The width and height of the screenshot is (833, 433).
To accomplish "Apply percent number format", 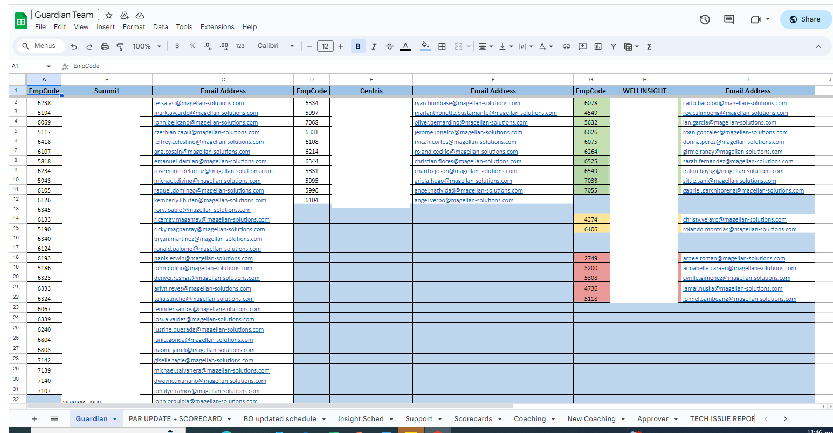I will pyautogui.click(x=192, y=46).
